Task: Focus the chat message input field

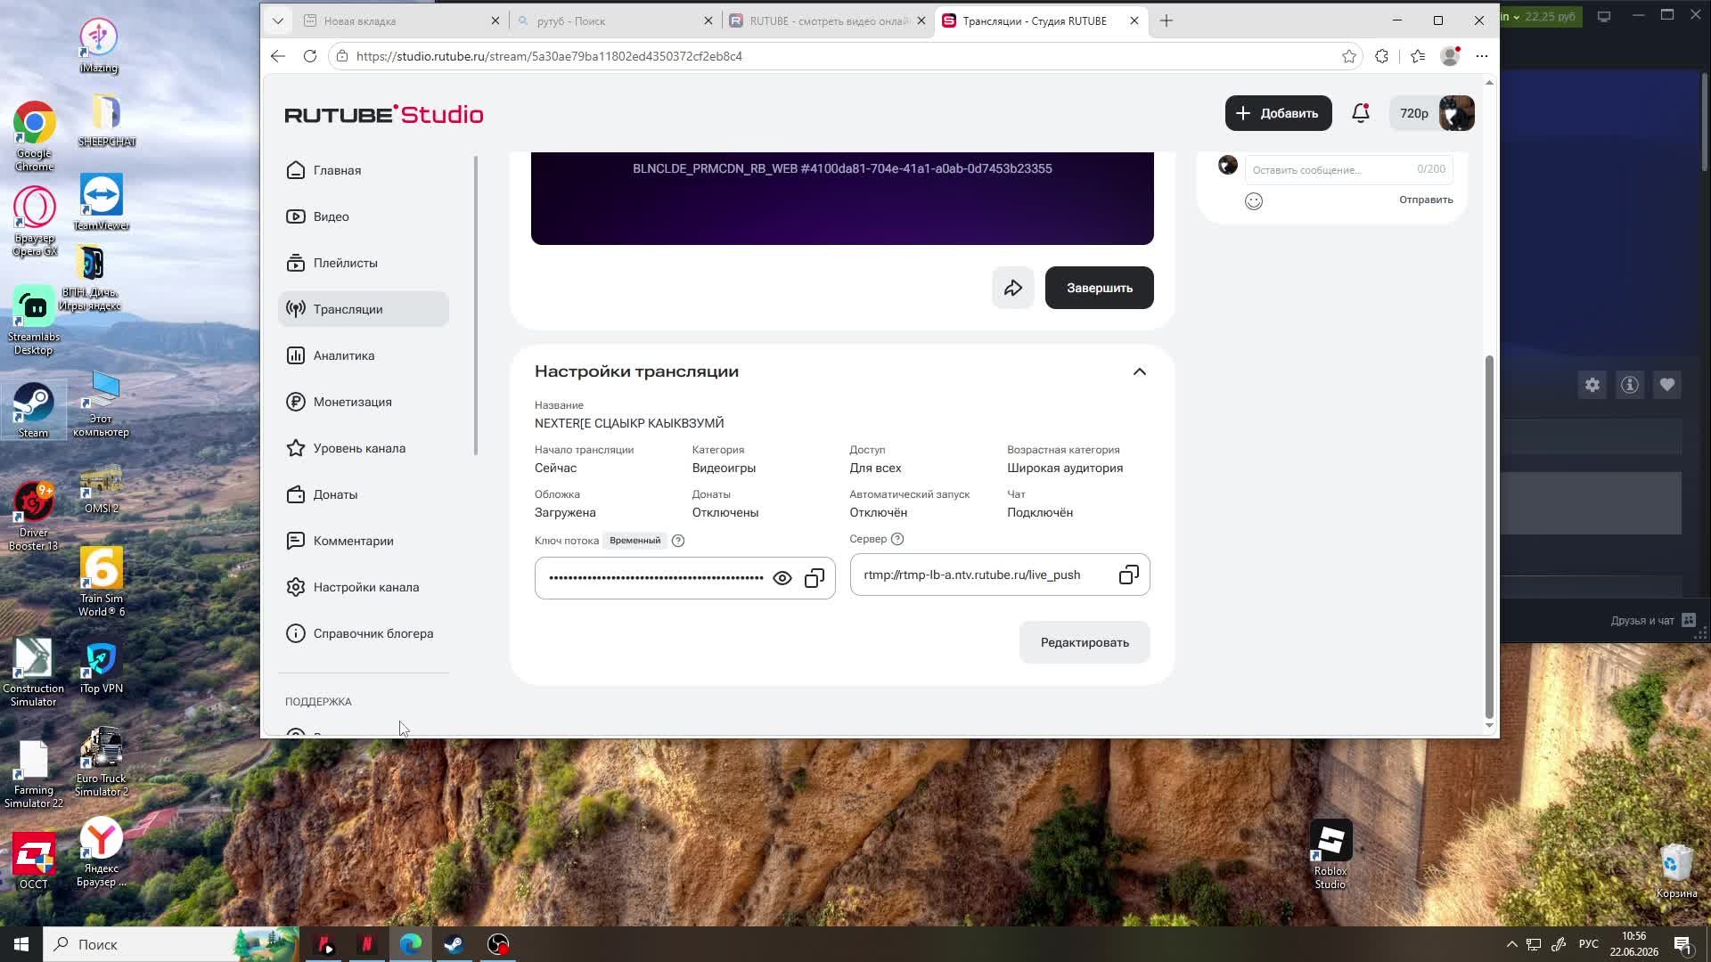Action: [1348, 169]
